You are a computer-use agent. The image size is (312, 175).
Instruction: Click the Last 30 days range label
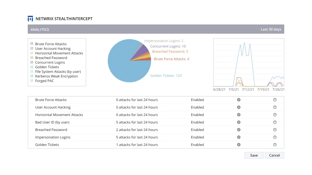click(271, 29)
